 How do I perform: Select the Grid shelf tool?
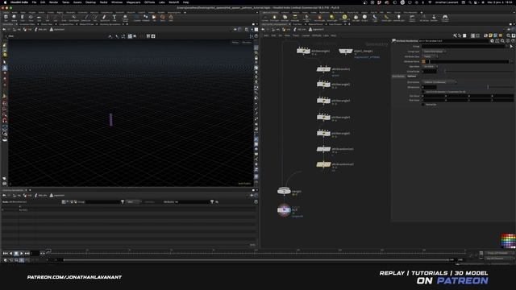(39, 17)
